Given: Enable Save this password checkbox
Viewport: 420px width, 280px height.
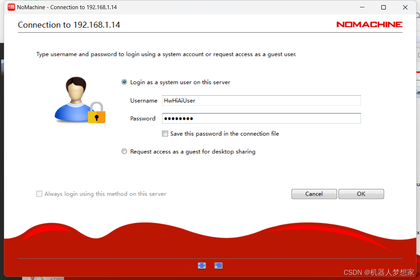Looking at the screenshot, I should click(165, 134).
